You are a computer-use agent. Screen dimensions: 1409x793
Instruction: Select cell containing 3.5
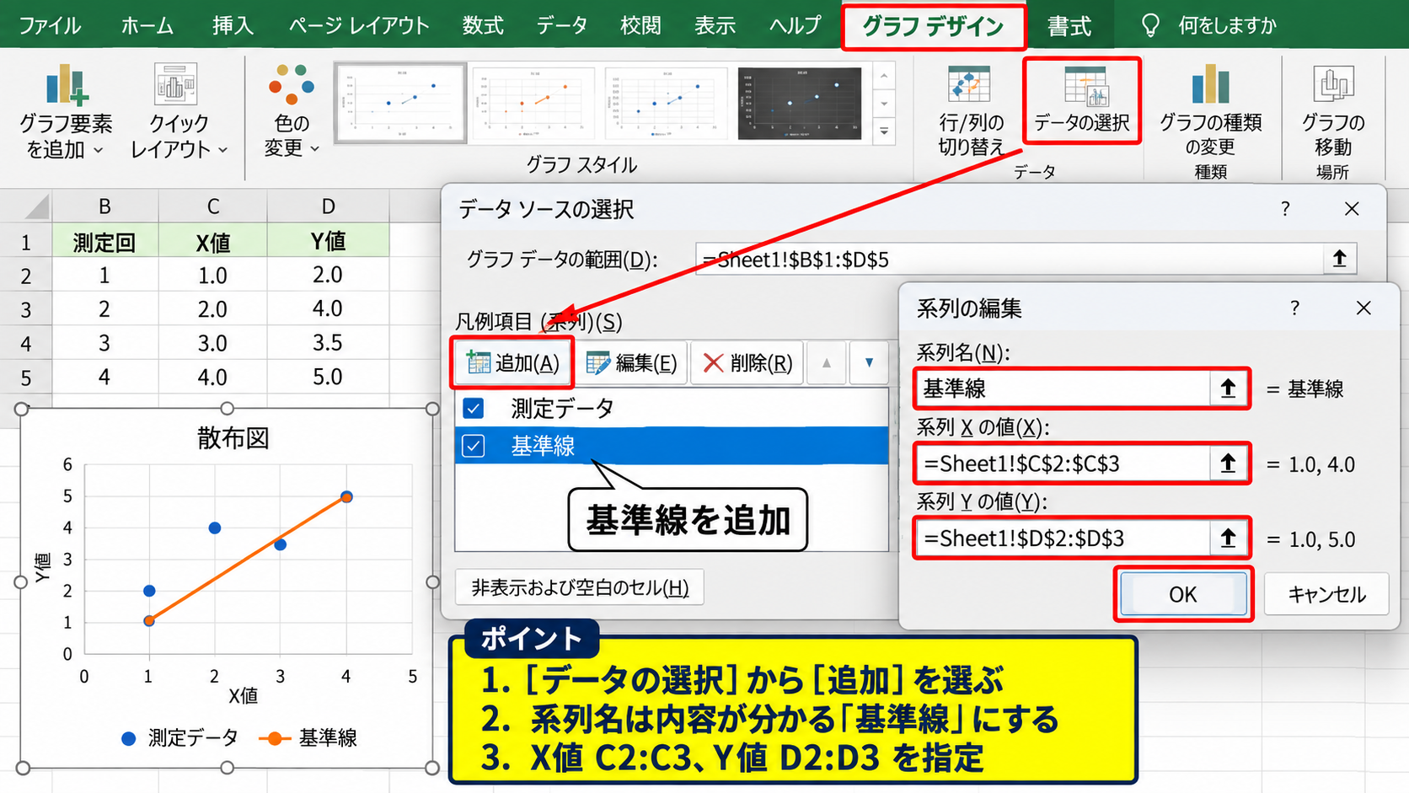click(328, 343)
